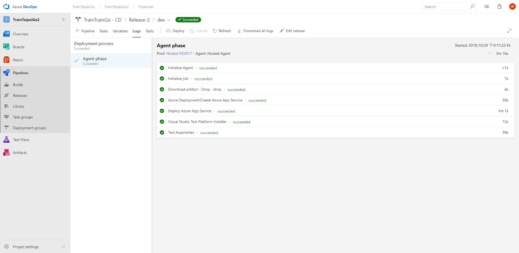Open Azure Deployment:Create Azure App Service log
This screenshot has height=253, width=519.
pos(335,100)
